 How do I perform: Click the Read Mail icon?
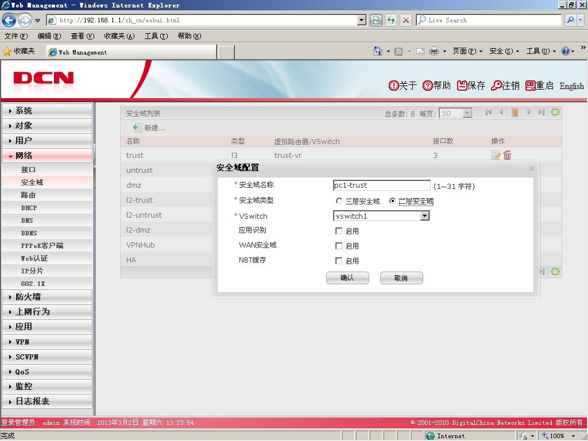coord(420,51)
